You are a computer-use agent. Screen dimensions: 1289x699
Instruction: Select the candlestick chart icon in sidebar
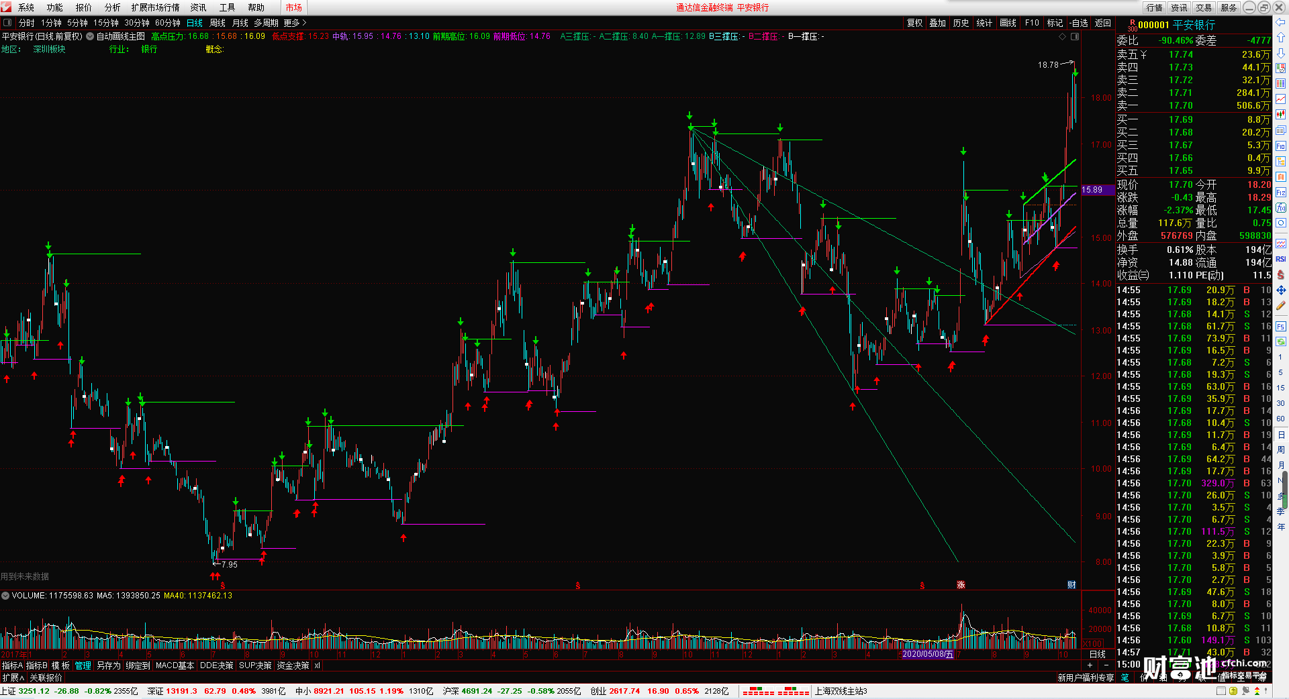coord(1281,115)
